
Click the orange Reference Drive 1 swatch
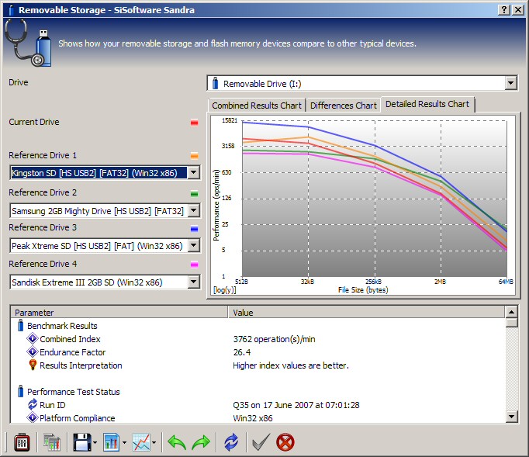click(195, 155)
